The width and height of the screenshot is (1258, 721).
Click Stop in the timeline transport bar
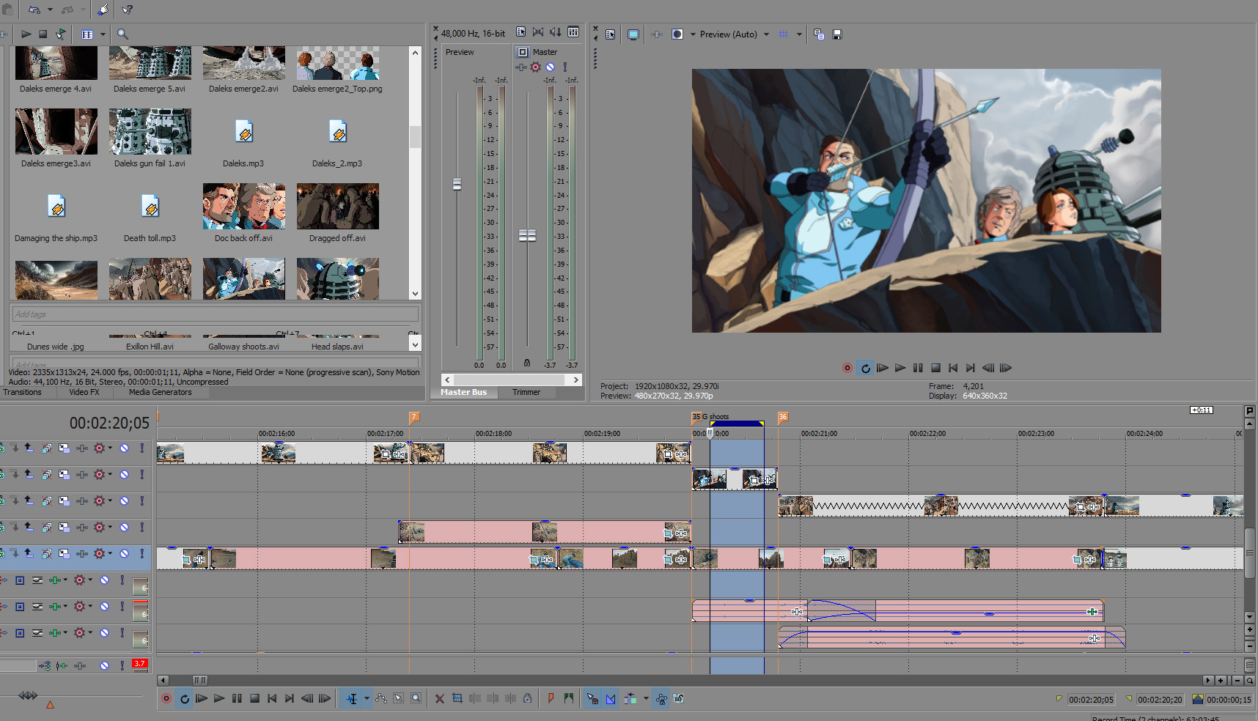point(254,699)
